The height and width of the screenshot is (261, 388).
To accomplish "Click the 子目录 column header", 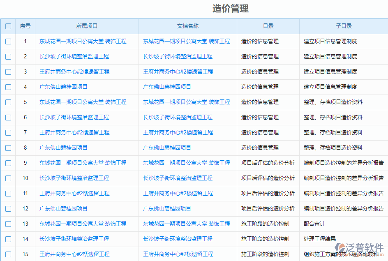I will point(343,26).
